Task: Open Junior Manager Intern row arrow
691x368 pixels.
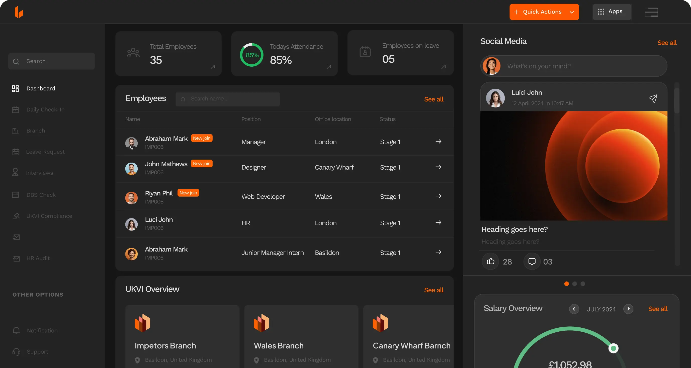Action: [x=438, y=252]
